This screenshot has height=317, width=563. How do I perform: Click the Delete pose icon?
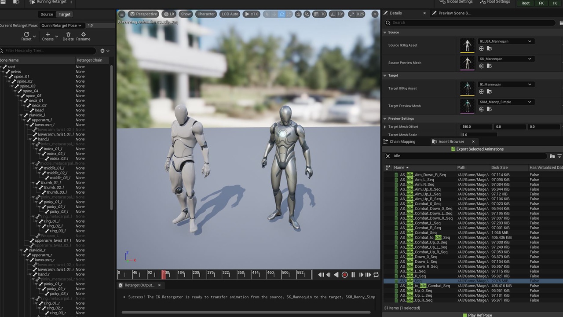(68, 34)
